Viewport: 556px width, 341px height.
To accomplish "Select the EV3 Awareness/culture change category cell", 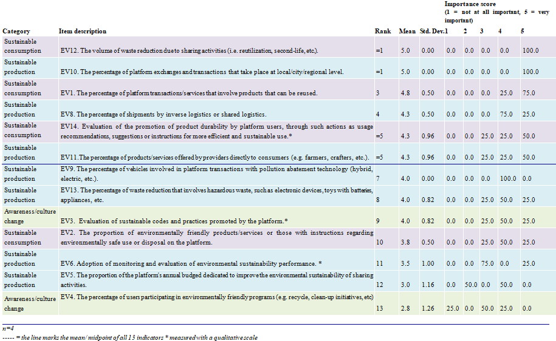I will (x=27, y=215).
